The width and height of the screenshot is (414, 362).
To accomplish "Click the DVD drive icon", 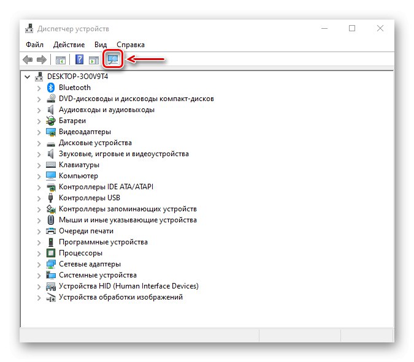I will coord(51,99).
